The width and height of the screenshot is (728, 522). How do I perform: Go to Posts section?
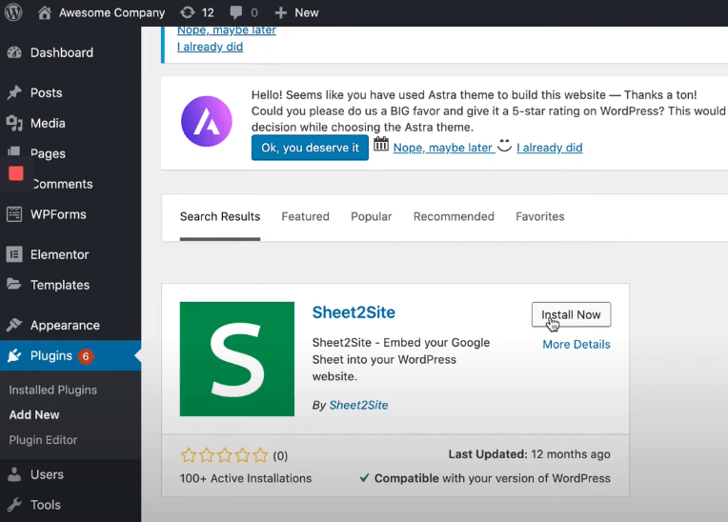point(46,92)
